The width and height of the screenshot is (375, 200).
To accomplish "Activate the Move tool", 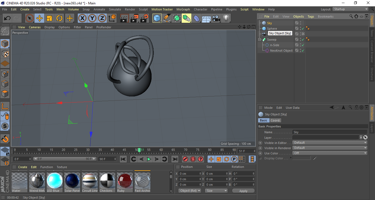I will pyautogui.click(x=40, y=18).
